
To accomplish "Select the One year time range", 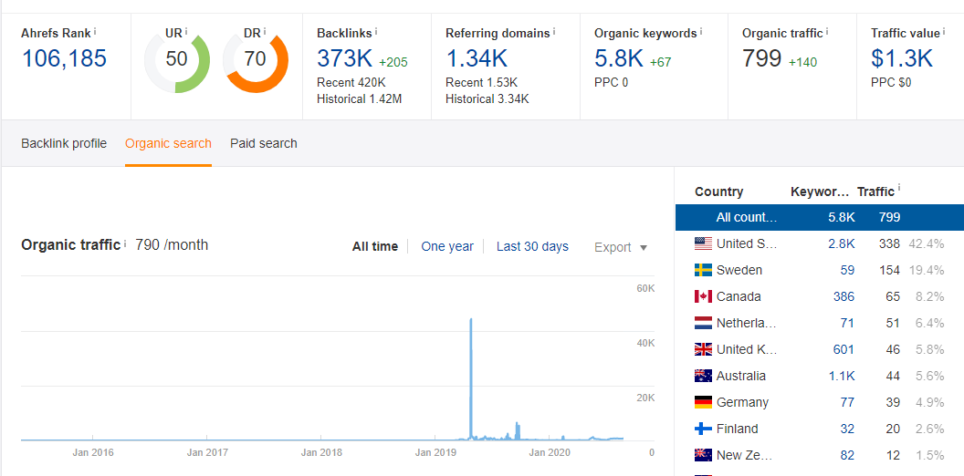I will coord(447,247).
